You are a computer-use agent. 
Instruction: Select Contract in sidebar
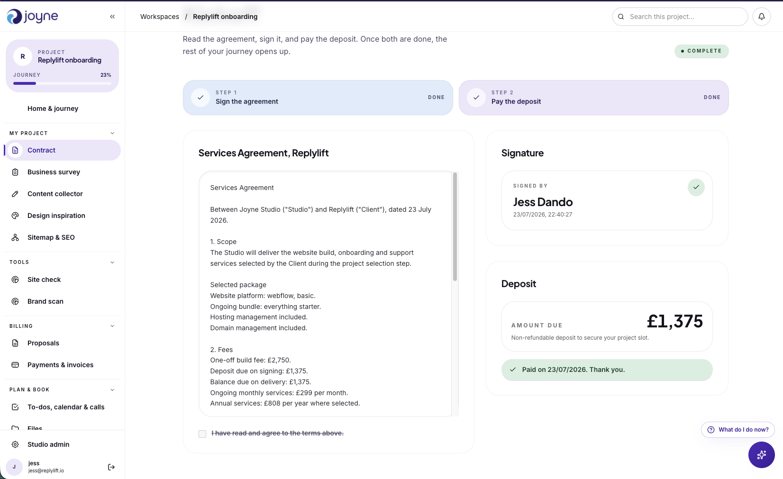click(62, 150)
